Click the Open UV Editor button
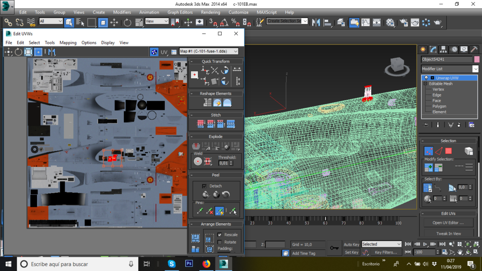This screenshot has height=271, width=482. pos(448,223)
